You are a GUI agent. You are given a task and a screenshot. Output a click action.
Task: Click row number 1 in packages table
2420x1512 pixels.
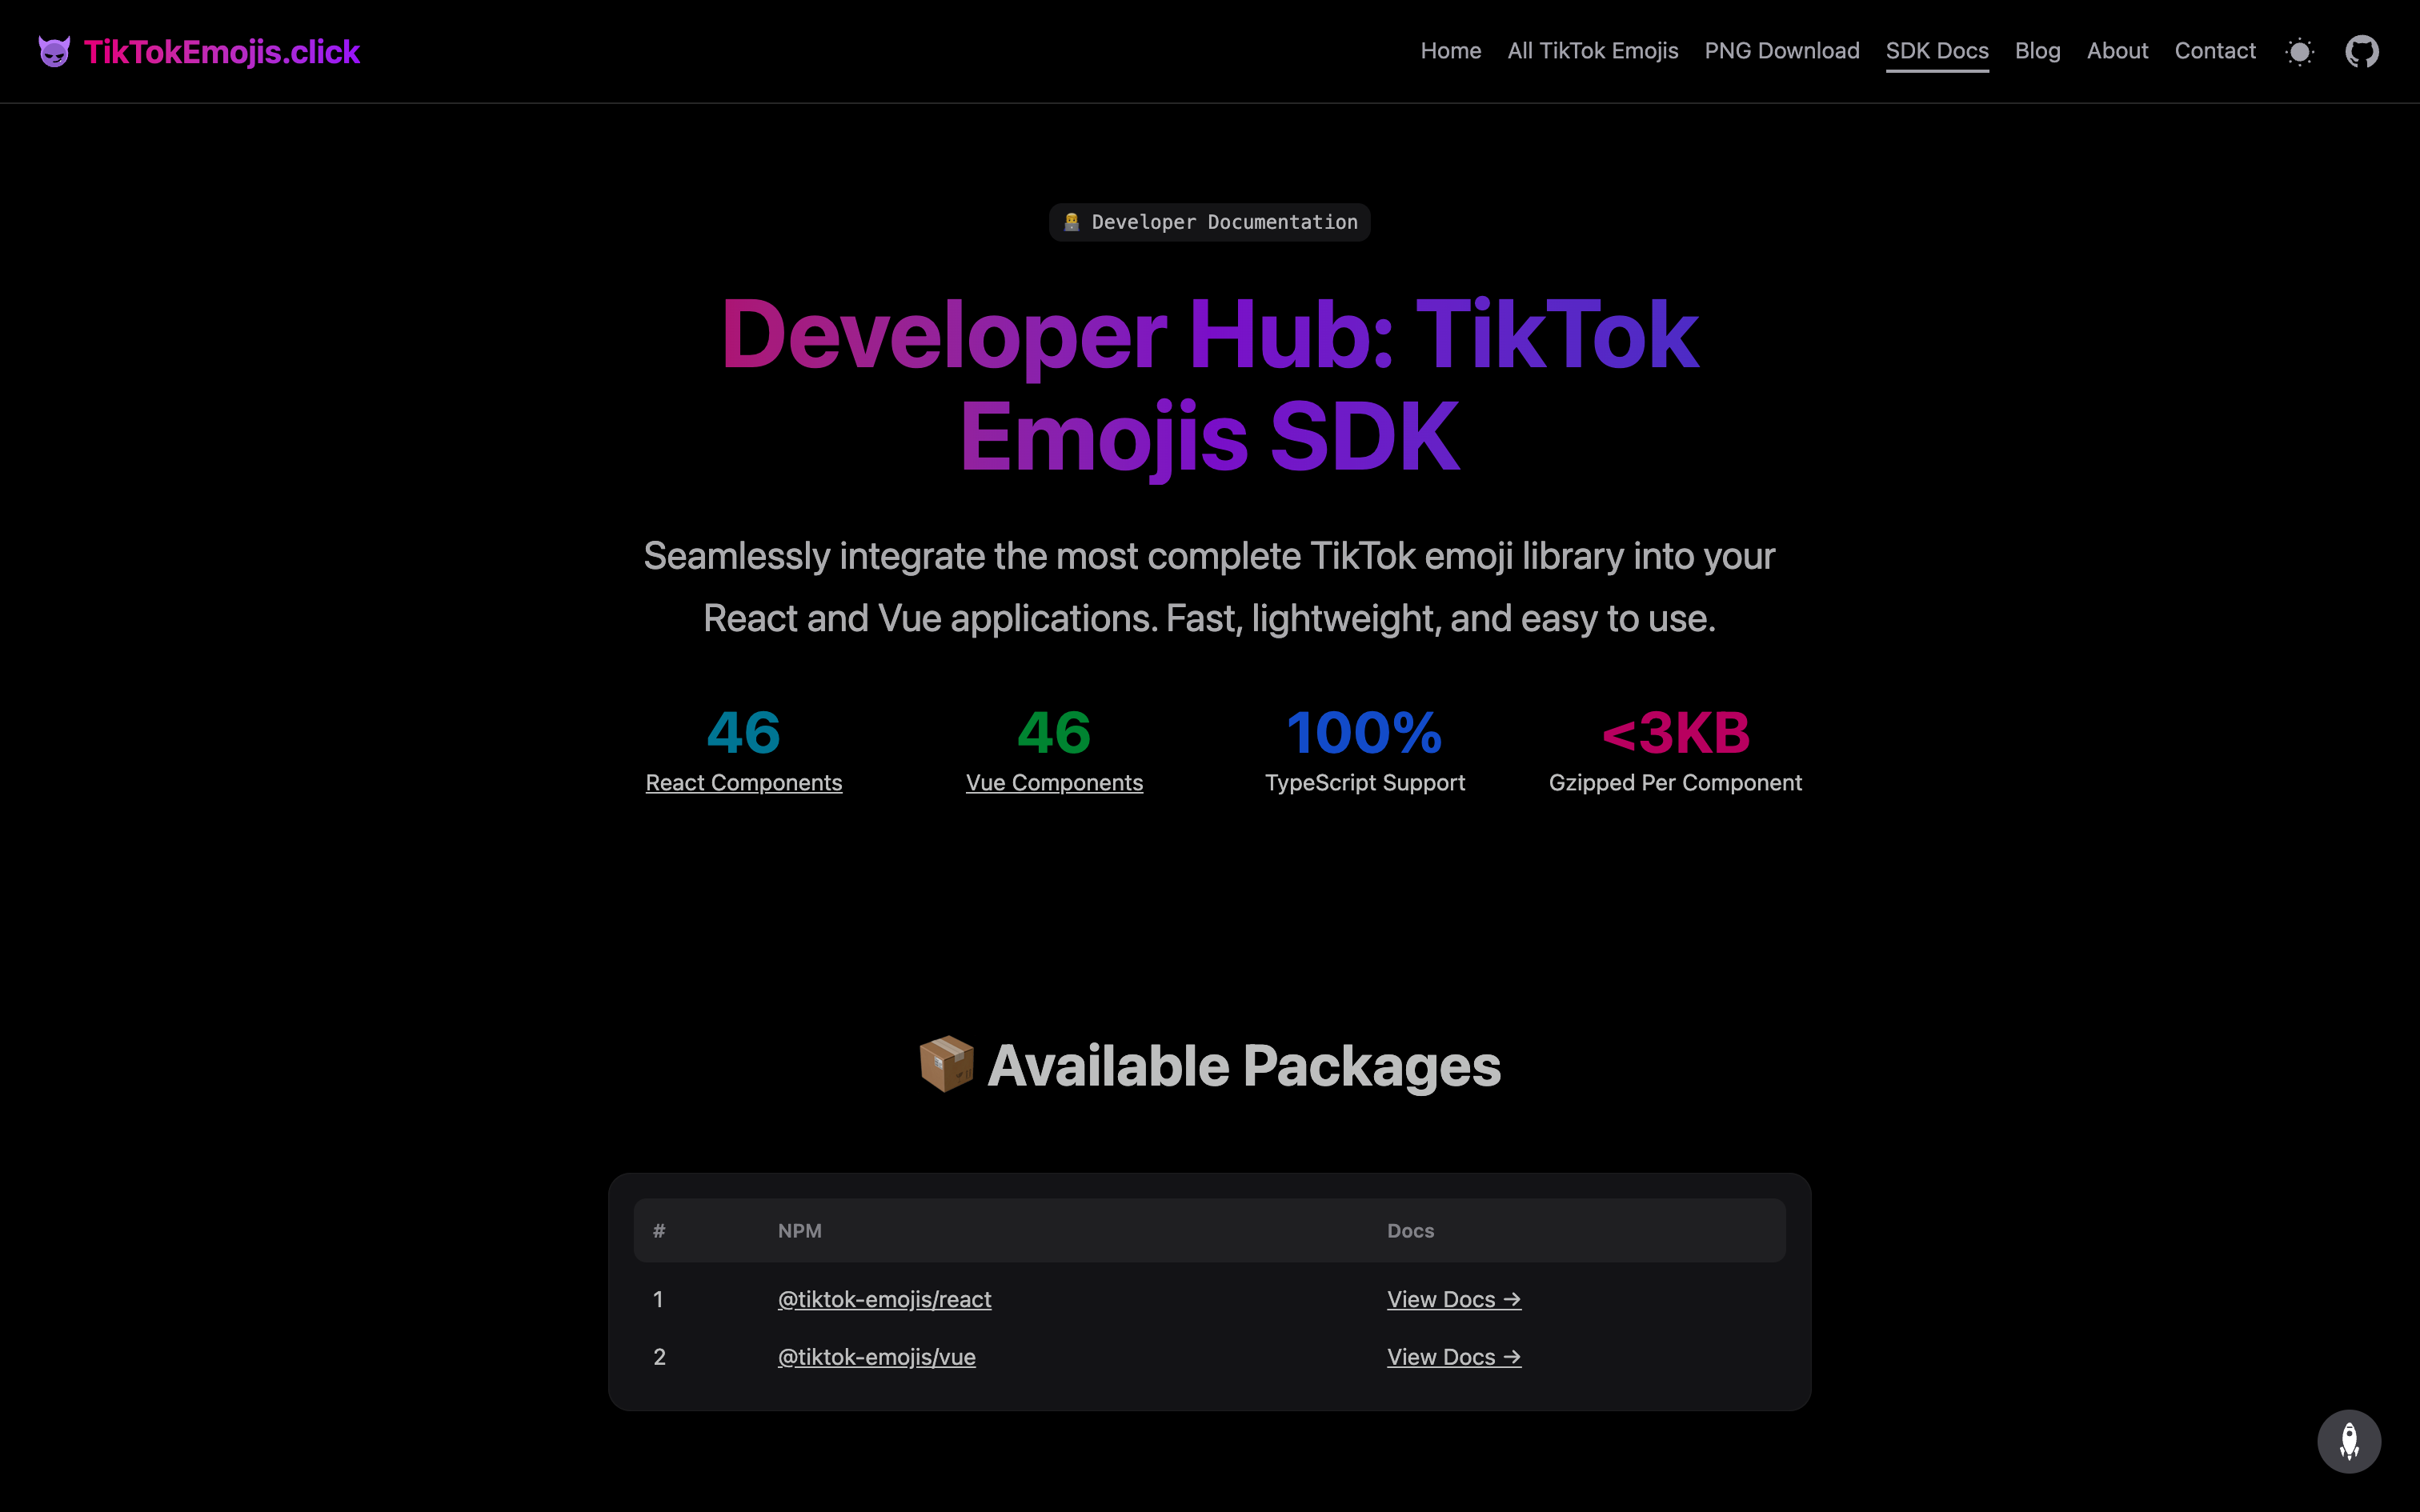pyautogui.click(x=658, y=1299)
